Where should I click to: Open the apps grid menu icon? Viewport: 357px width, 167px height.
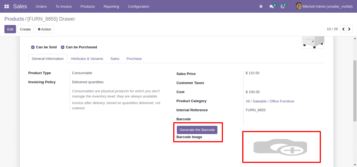(7, 6)
